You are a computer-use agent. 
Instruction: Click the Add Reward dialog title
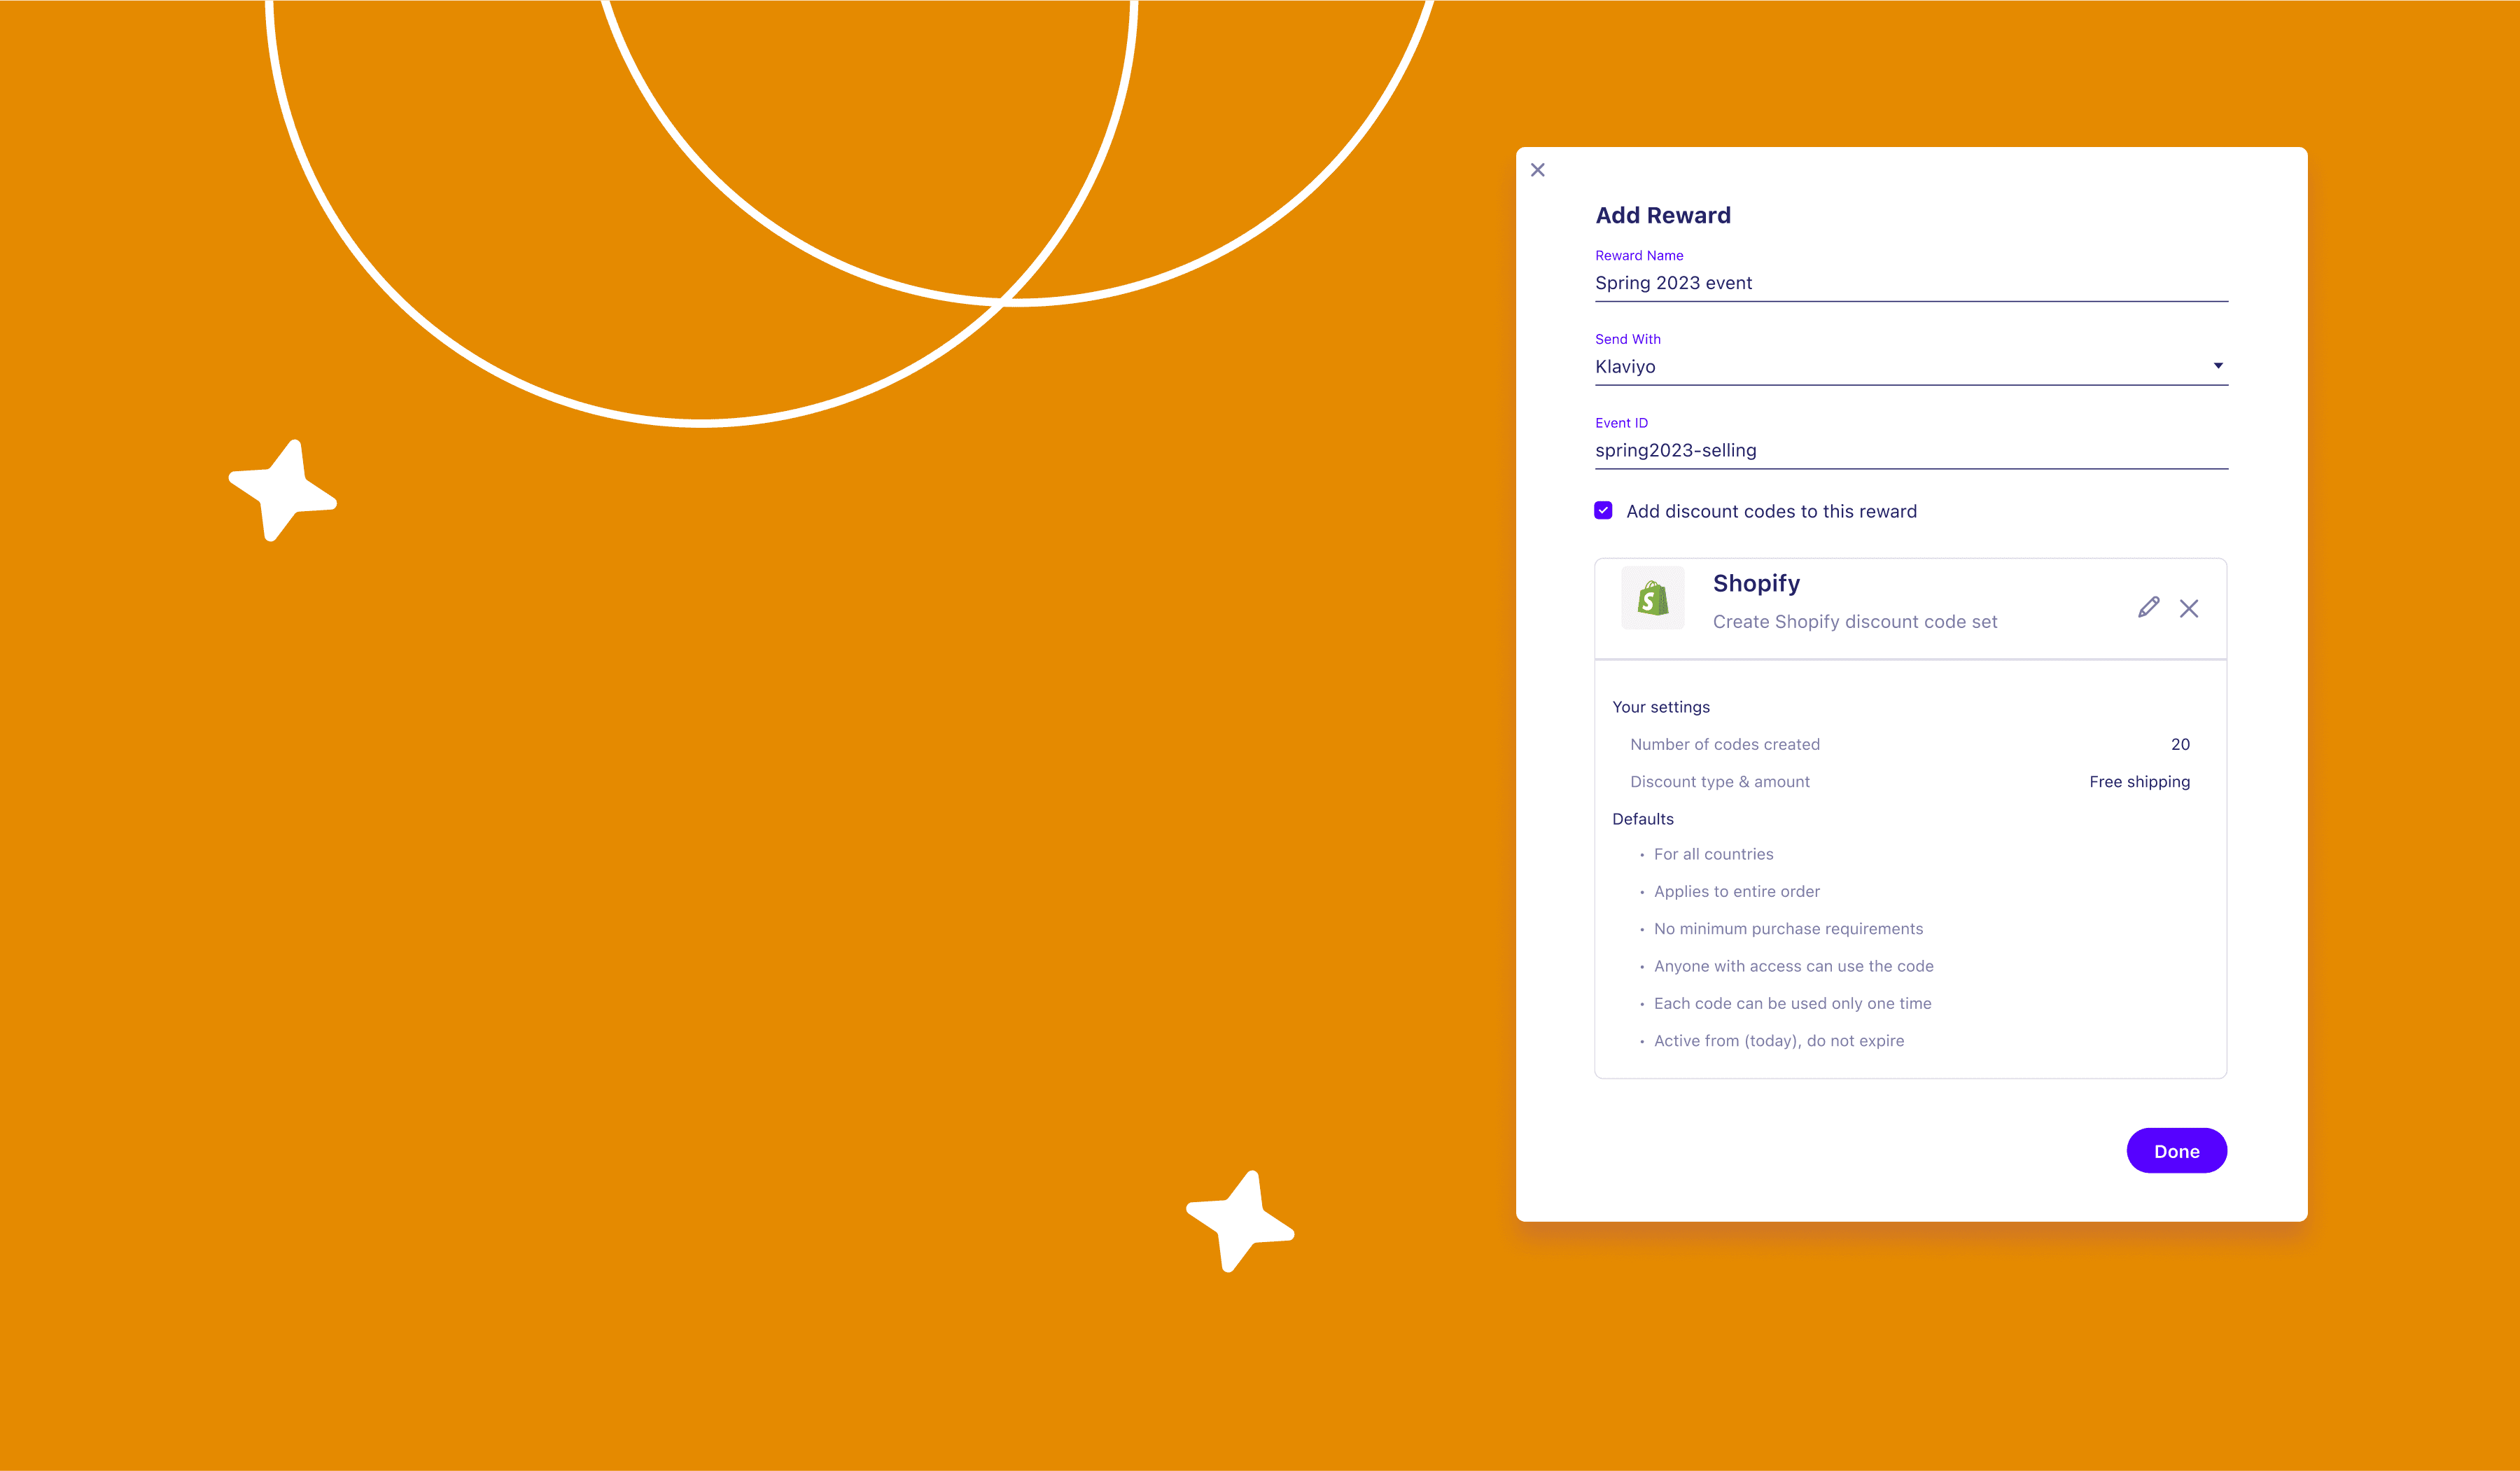tap(1662, 215)
